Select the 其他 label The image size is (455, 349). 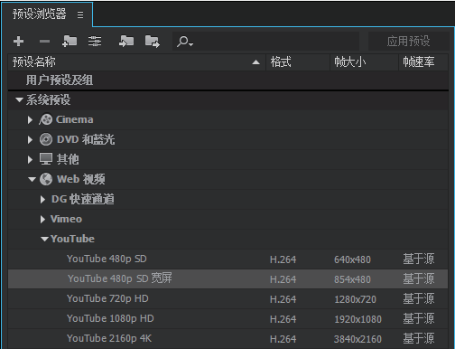(68, 159)
